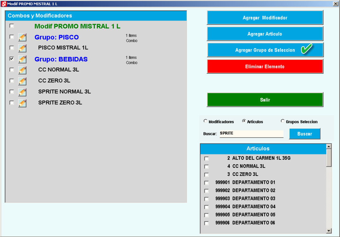
Task: Click pencil icon beside SPRITE ZERO 3L
Action: [x=22, y=103]
